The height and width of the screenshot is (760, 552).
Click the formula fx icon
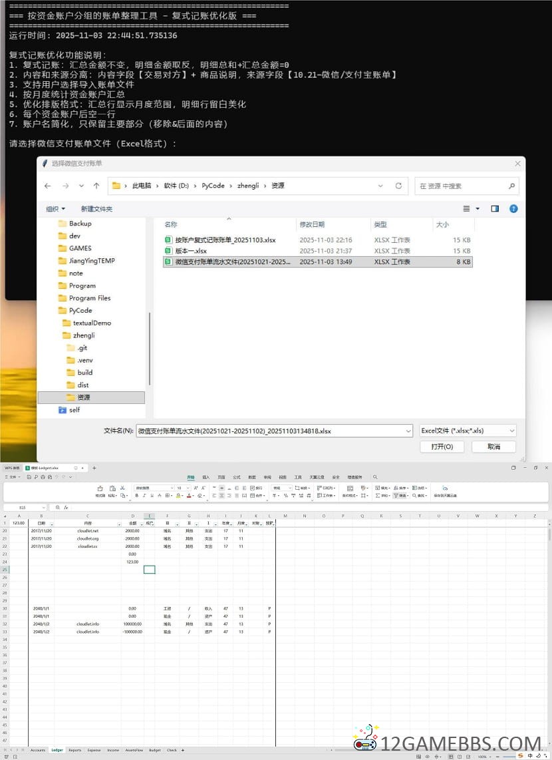[x=66, y=507]
